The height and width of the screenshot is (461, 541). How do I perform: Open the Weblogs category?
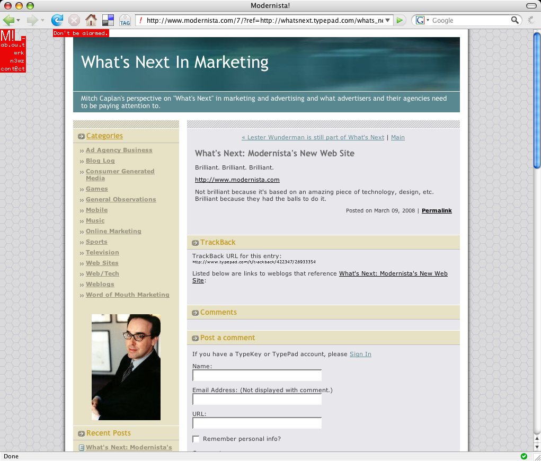coord(100,285)
